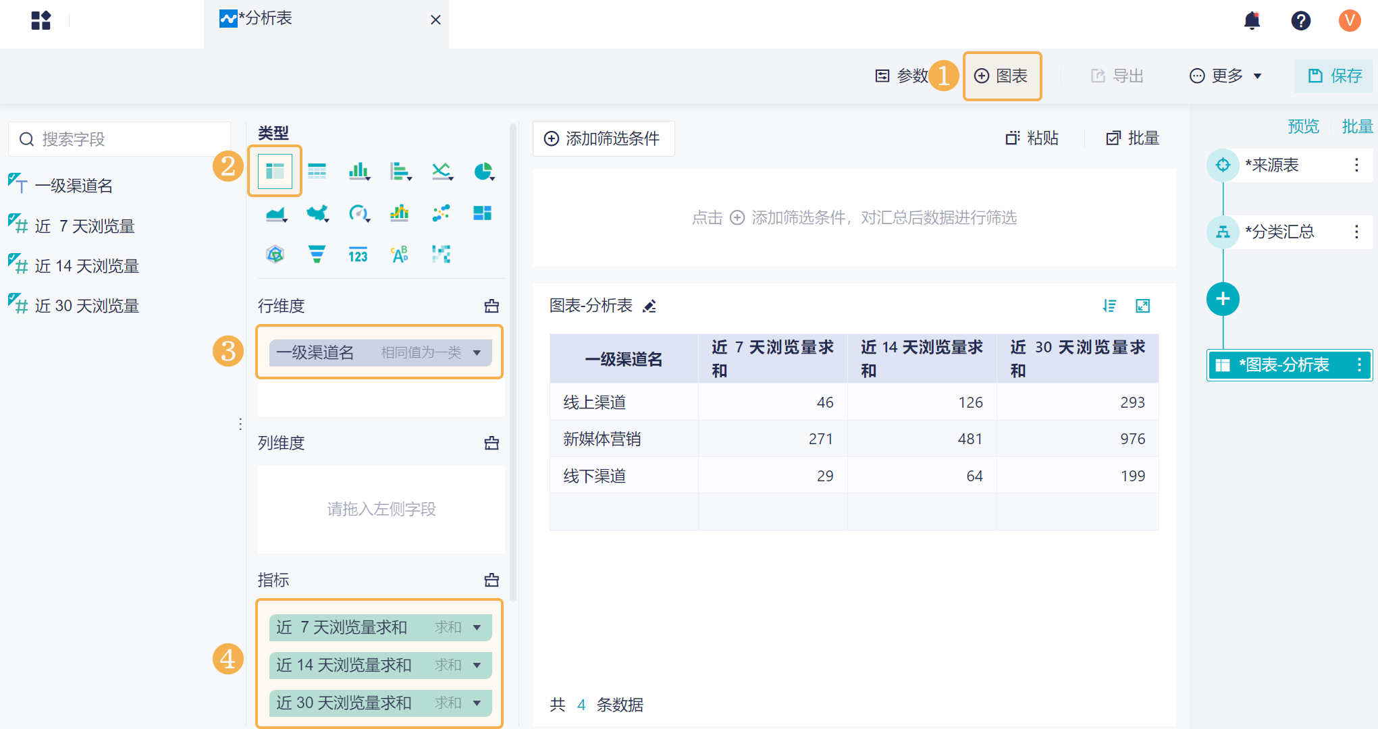Choose the funnel chart type icon

317,254
